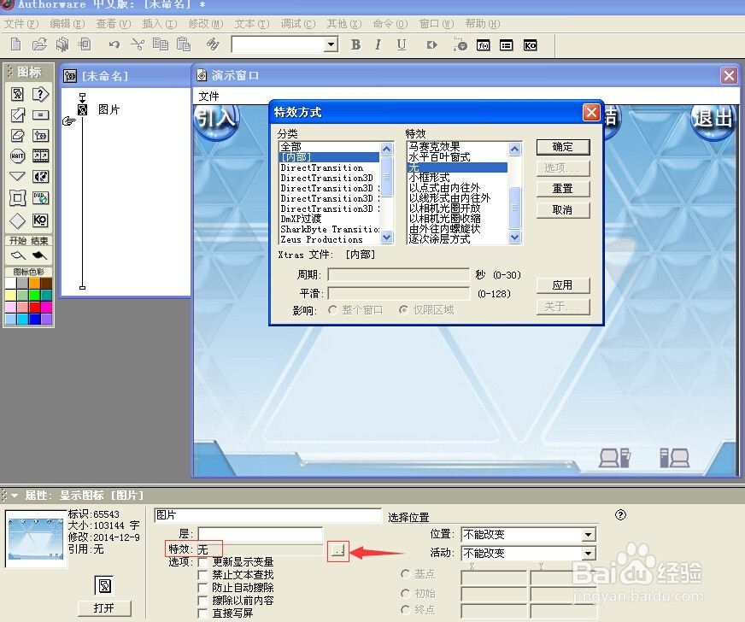
Task: Collapse the 属性 panel triangle
Action: (x=15, y=496)
